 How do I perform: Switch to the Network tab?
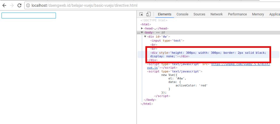tap(216, 14)
